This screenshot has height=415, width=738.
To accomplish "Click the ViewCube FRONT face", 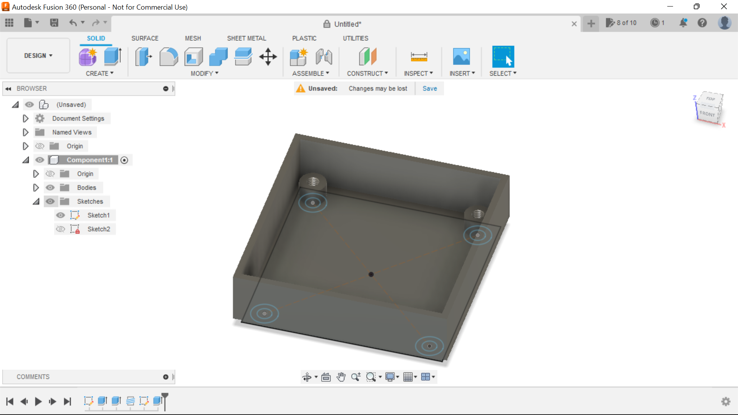I will [x=707, y=114].
